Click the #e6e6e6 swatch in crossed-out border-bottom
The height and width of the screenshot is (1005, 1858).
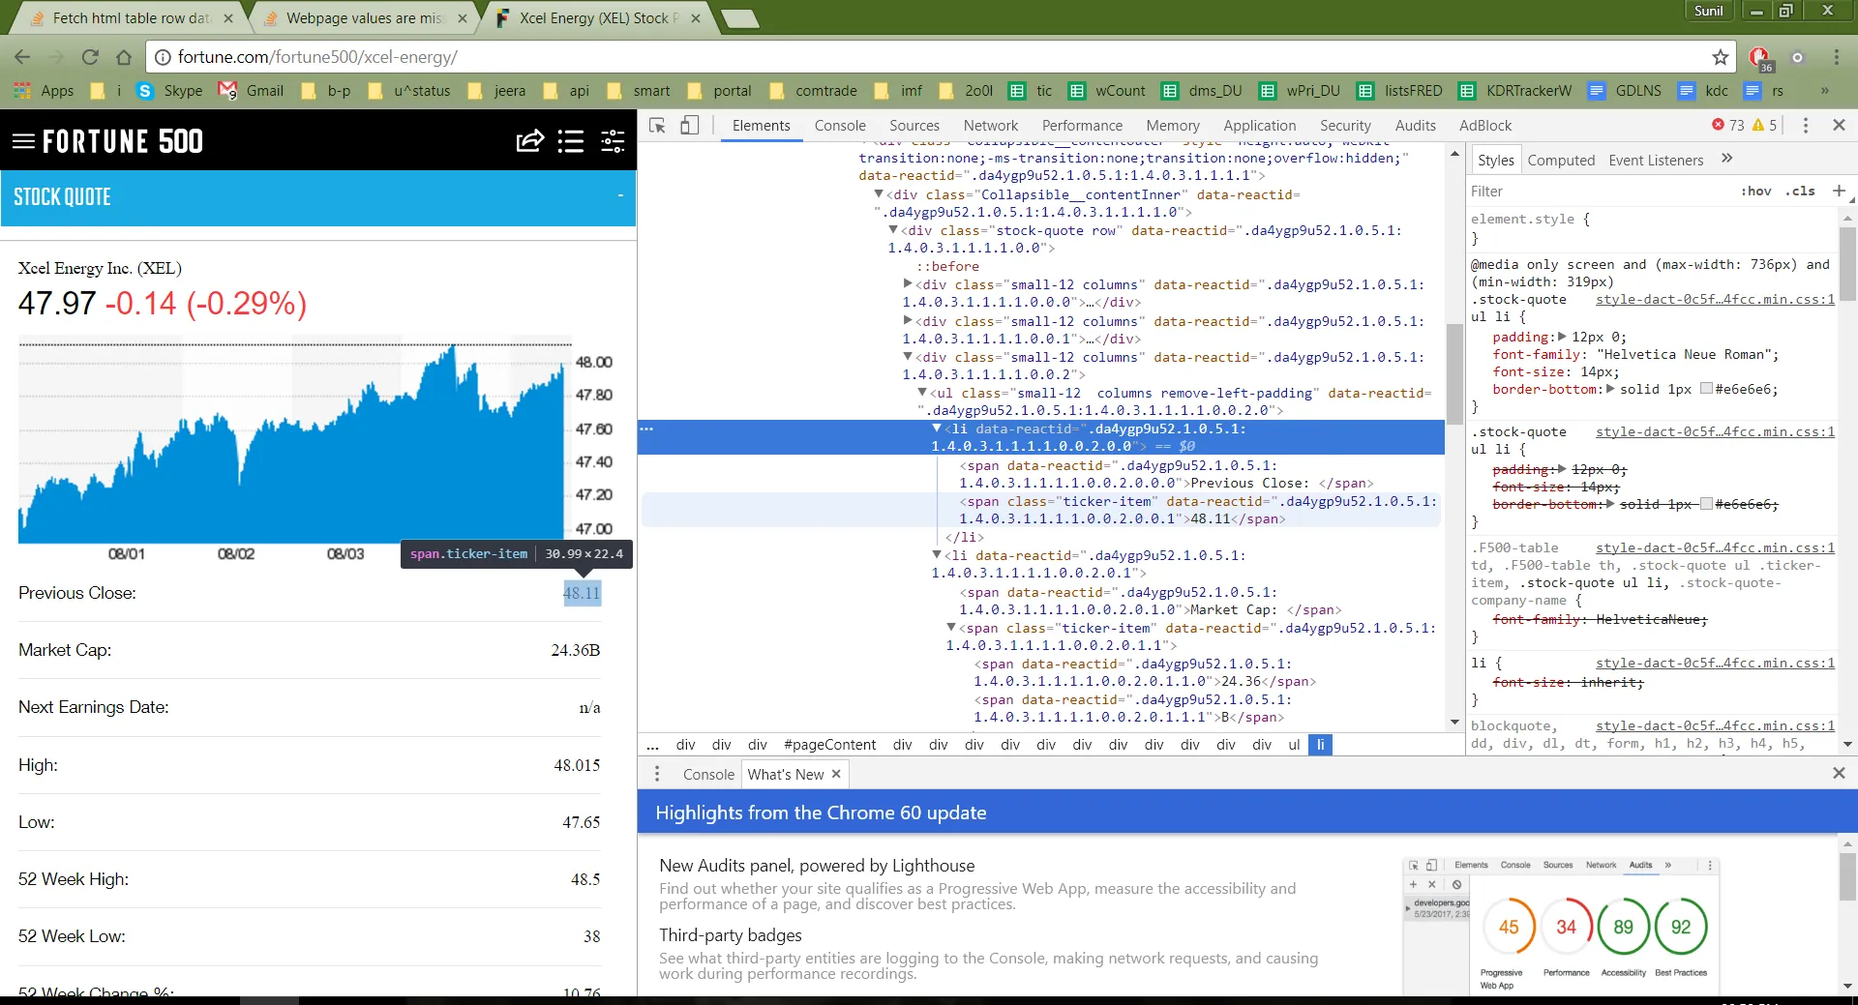click(x=1706, y=504)
